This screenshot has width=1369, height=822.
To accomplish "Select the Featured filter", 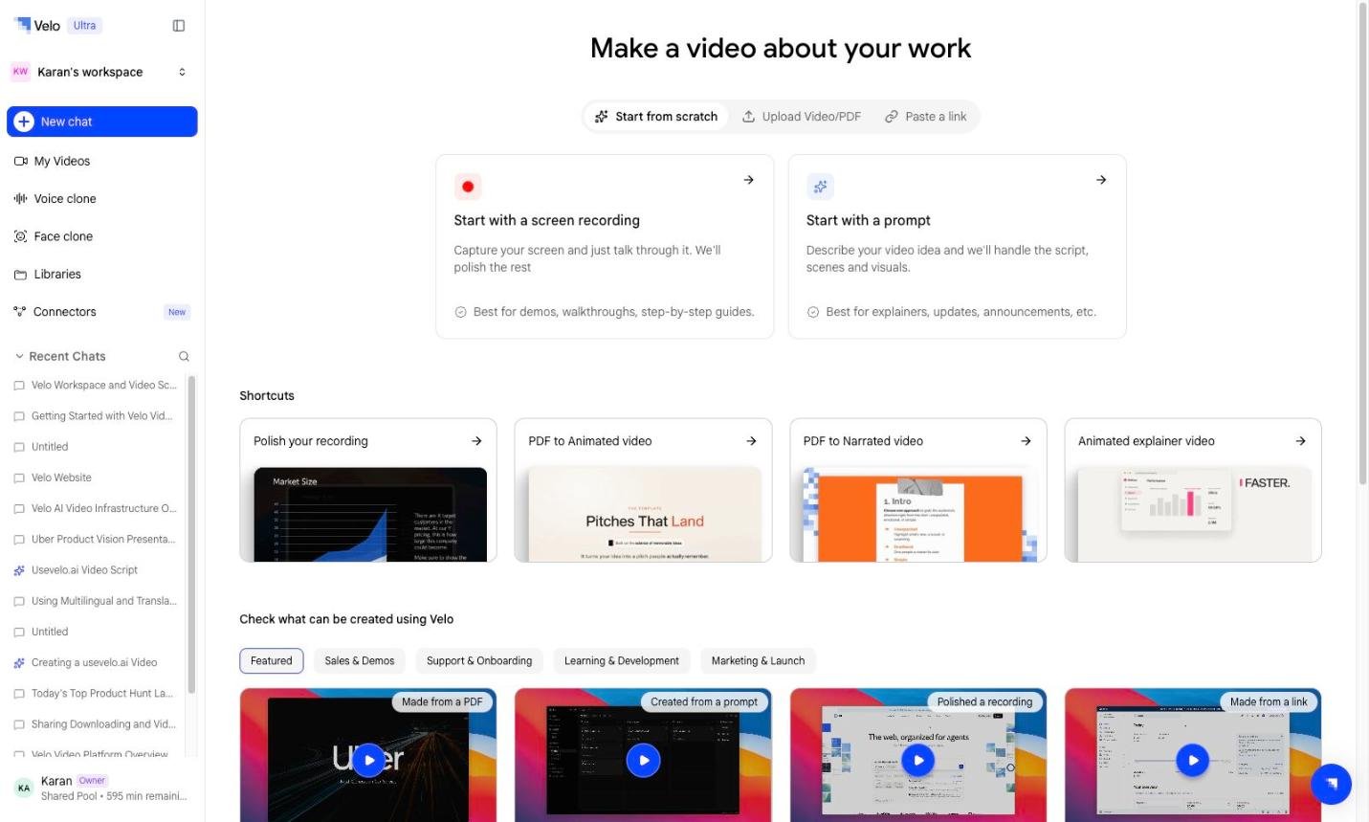I will [272, 661].
